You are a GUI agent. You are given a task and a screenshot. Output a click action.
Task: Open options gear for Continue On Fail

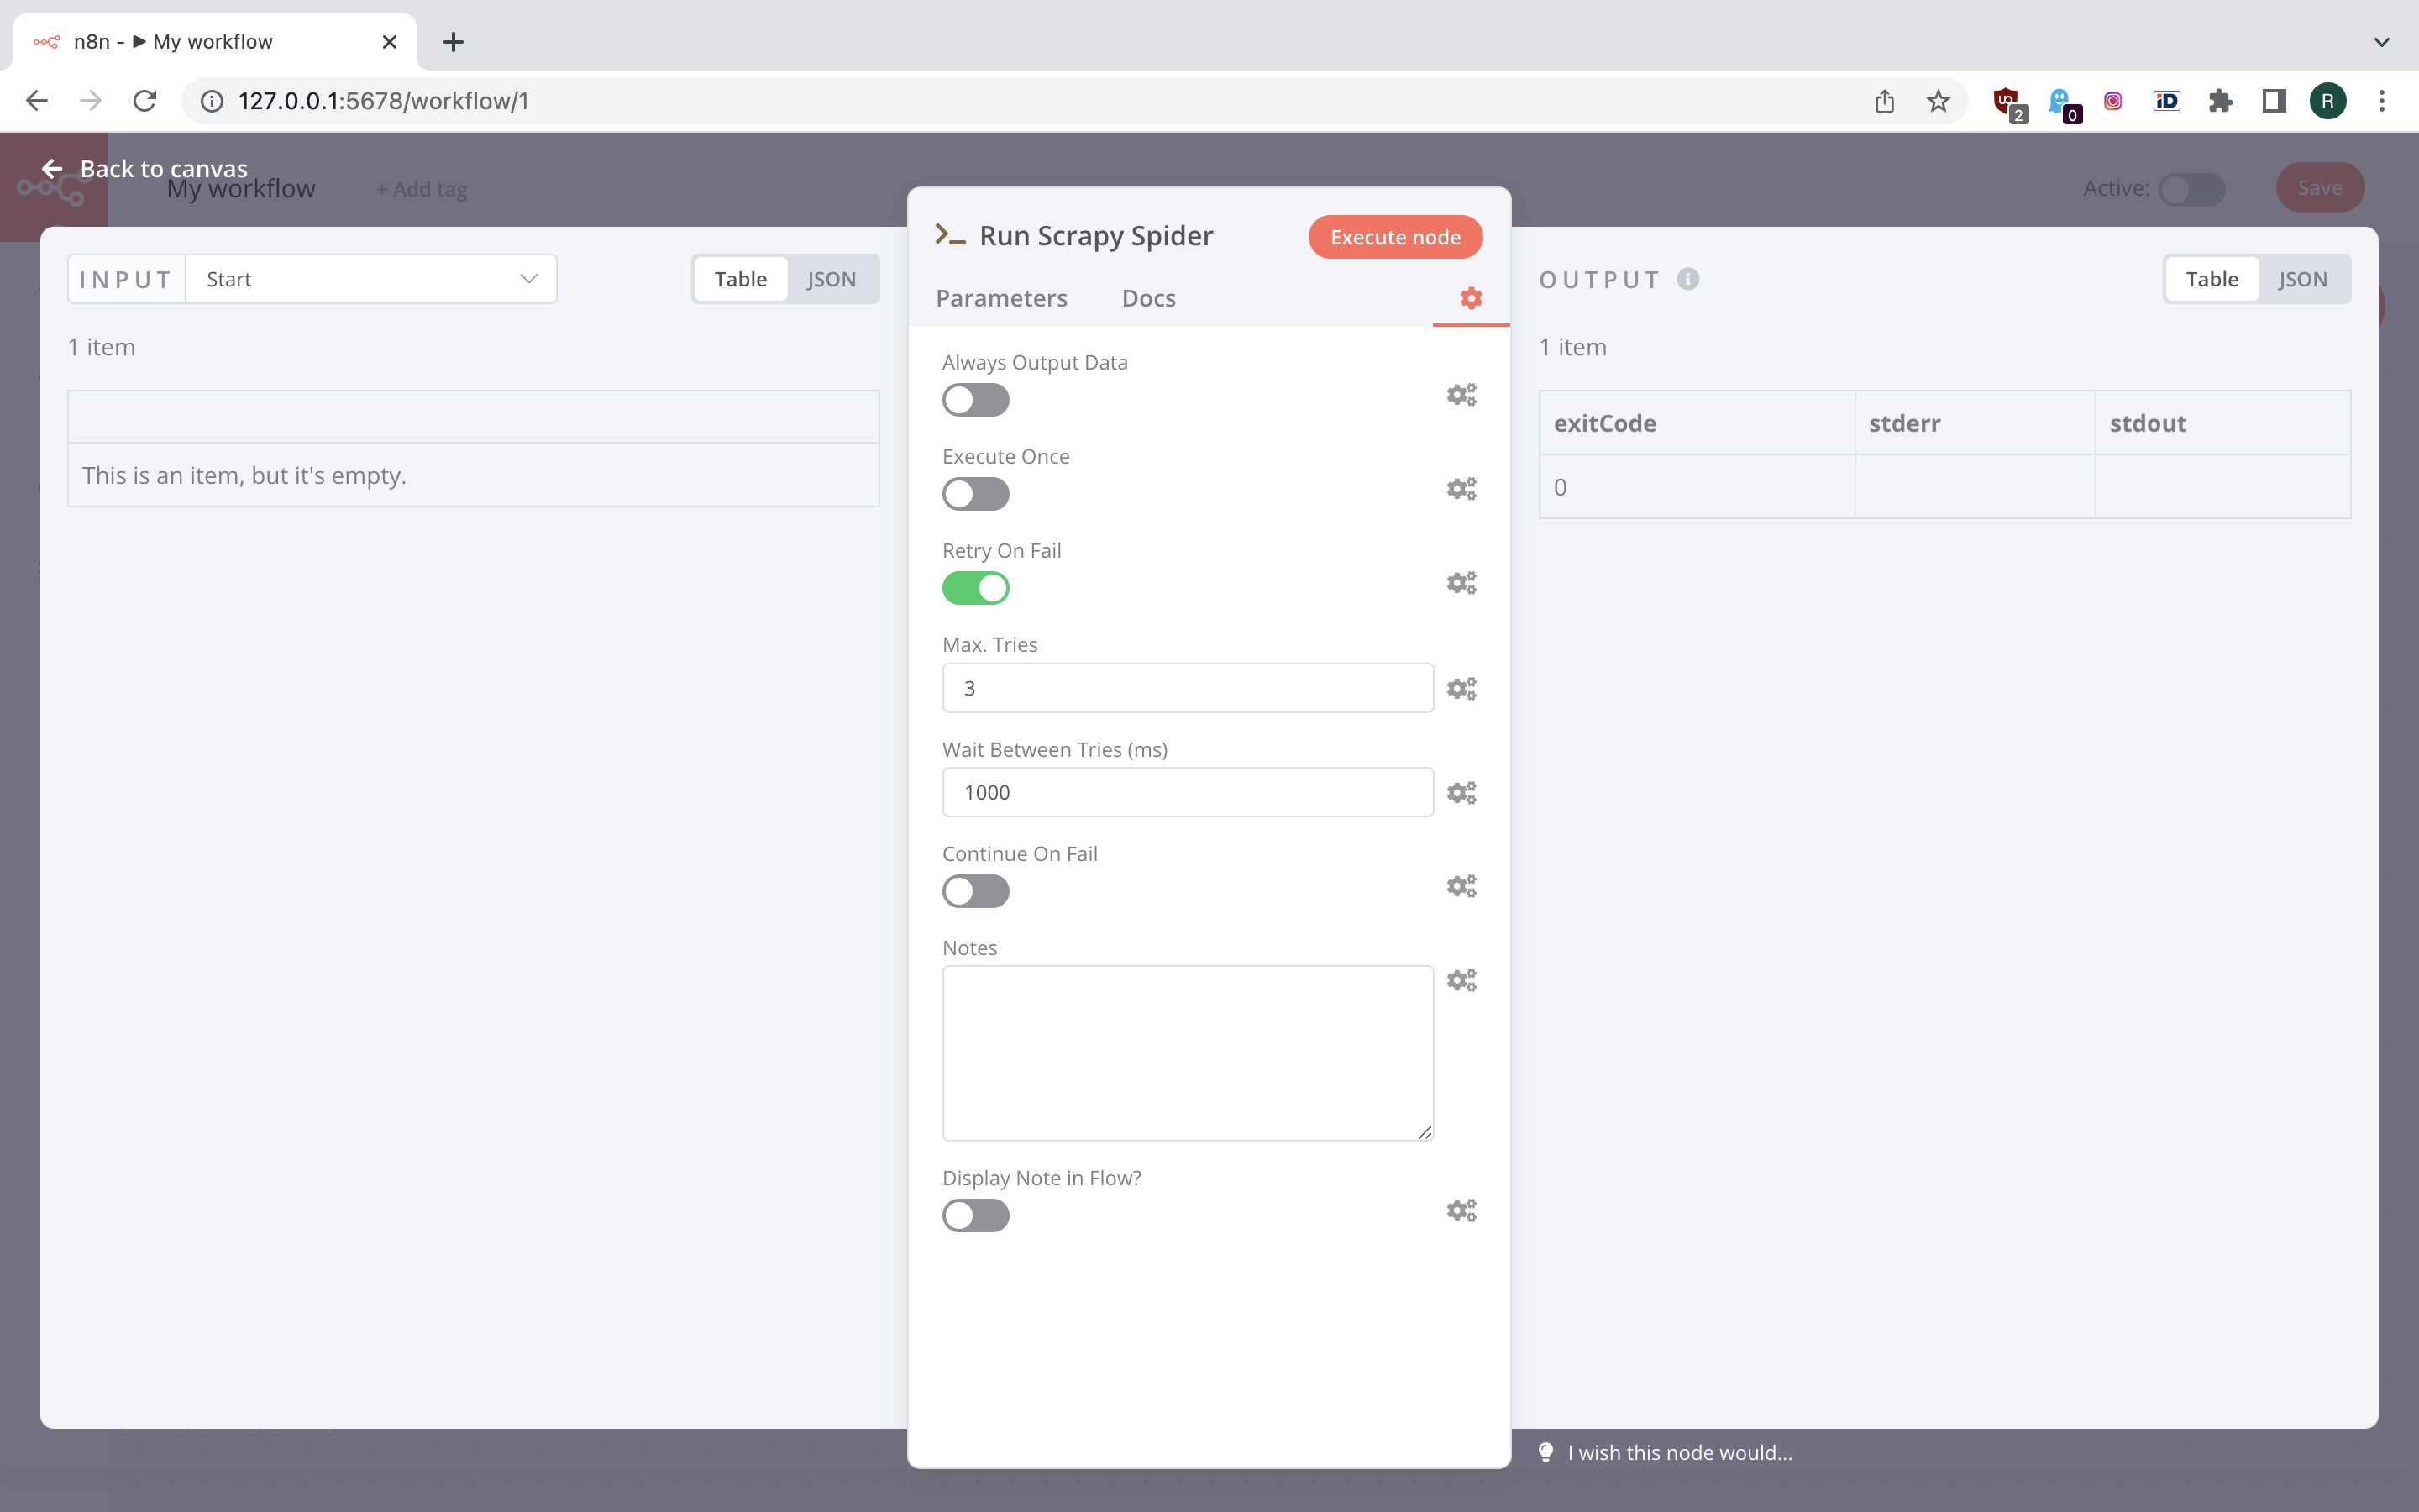tap(1461, 887)
